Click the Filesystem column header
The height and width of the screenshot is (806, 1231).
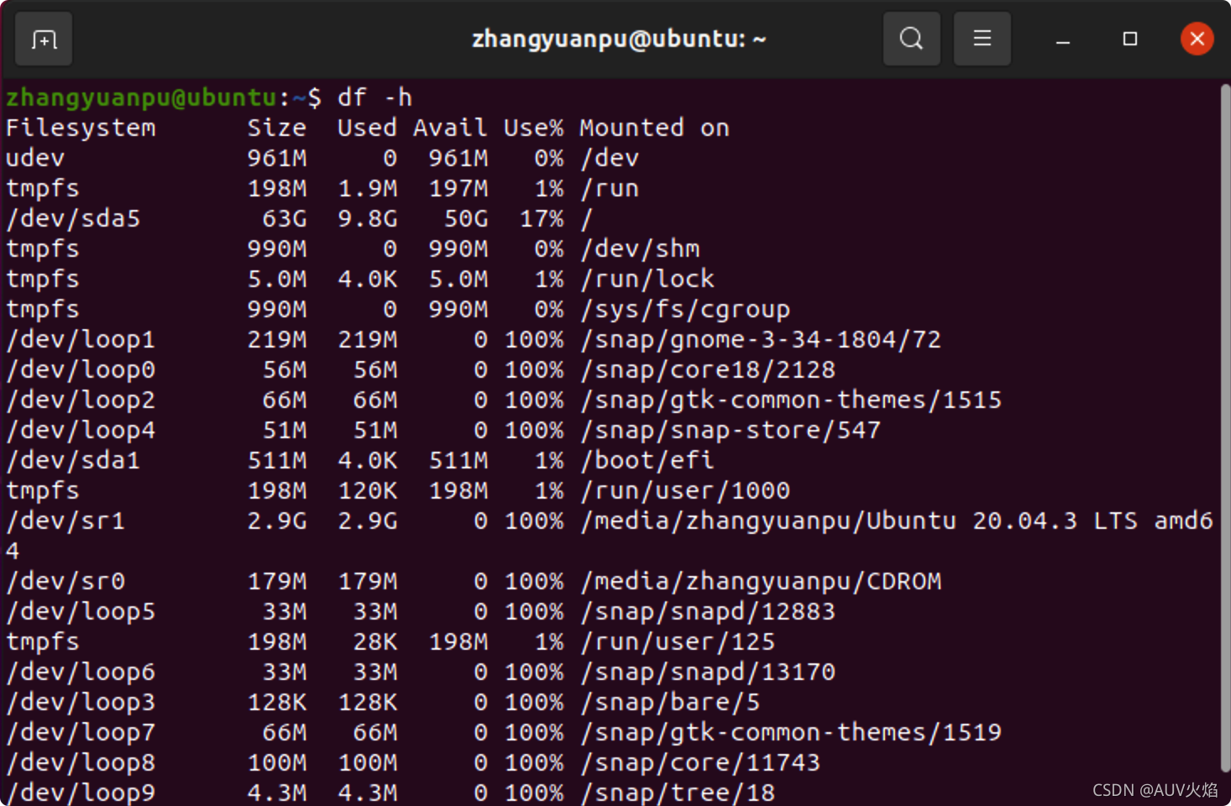(x=81, y=128)
